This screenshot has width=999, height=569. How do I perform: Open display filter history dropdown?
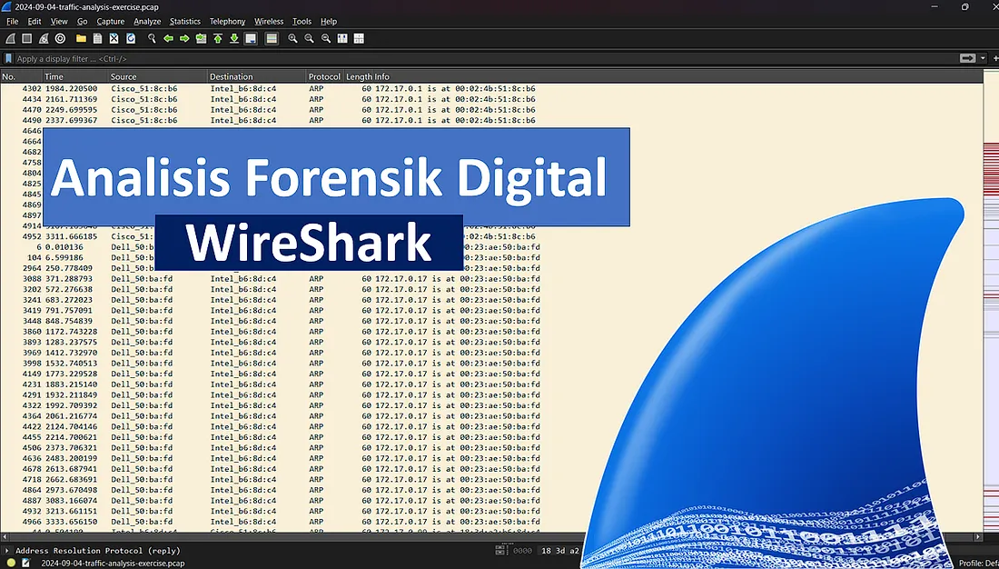[x=983, y=58]
